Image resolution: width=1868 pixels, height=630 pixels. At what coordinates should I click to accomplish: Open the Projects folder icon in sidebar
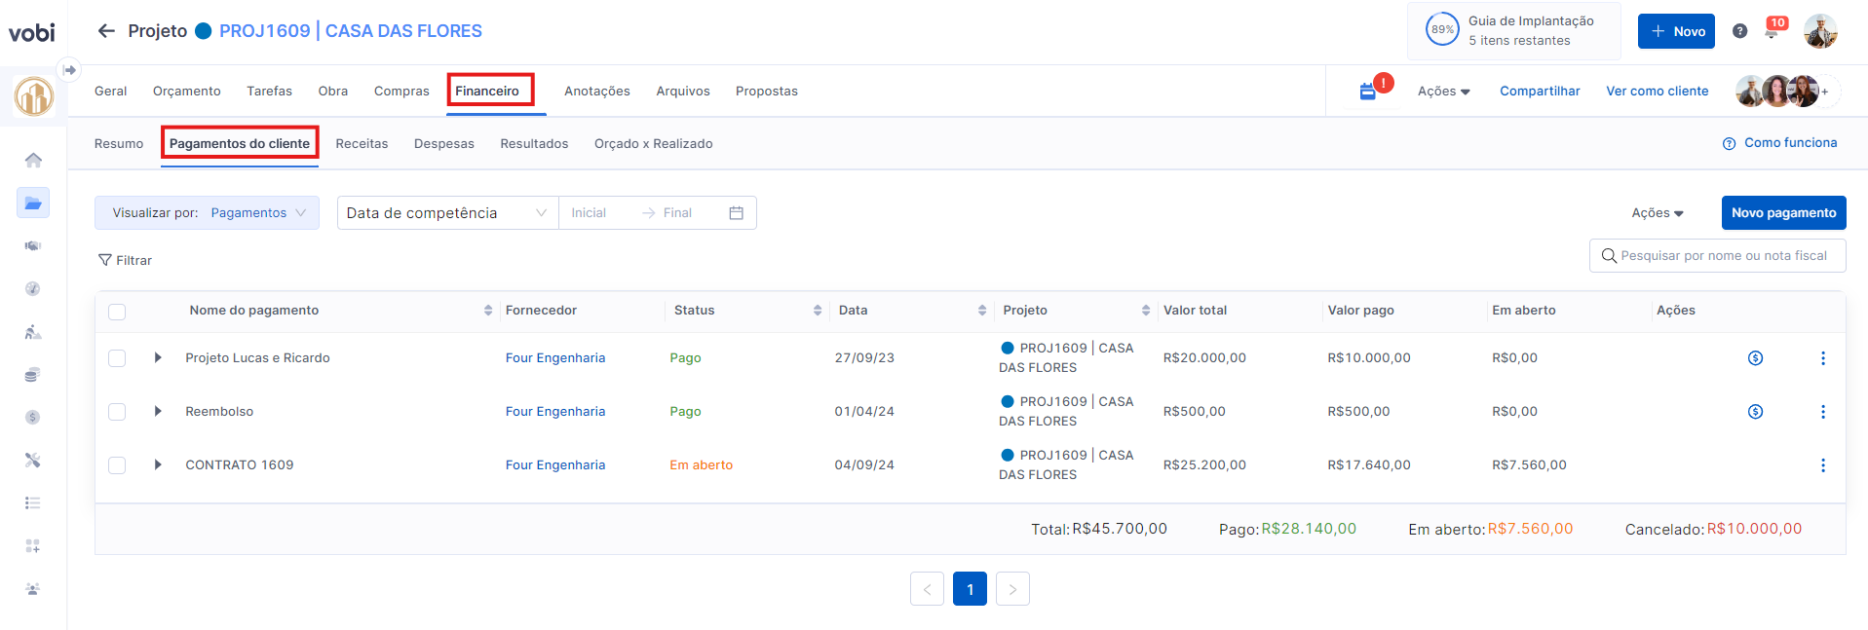pyautogui.click(x=33, y=203)
